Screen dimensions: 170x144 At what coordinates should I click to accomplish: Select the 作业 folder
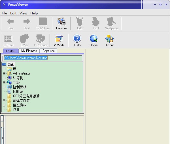click(x=16, y=110)
